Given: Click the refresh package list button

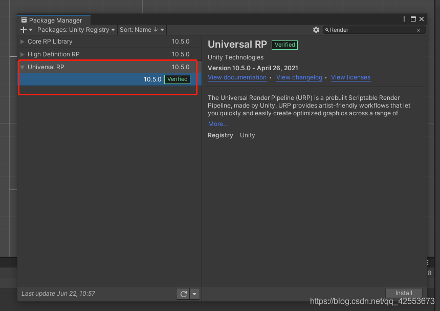Looking at the screenshot, I should tap(183, 294).
